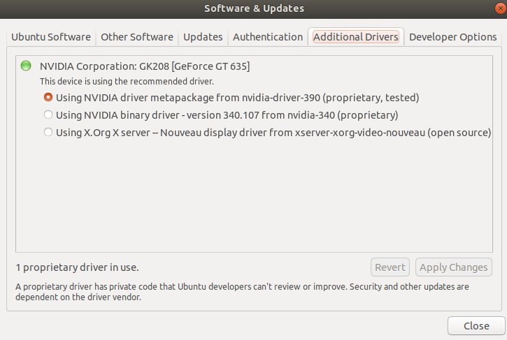
Task: Click the Software & Updates title bar text
Action: click(x=254, y=8)
